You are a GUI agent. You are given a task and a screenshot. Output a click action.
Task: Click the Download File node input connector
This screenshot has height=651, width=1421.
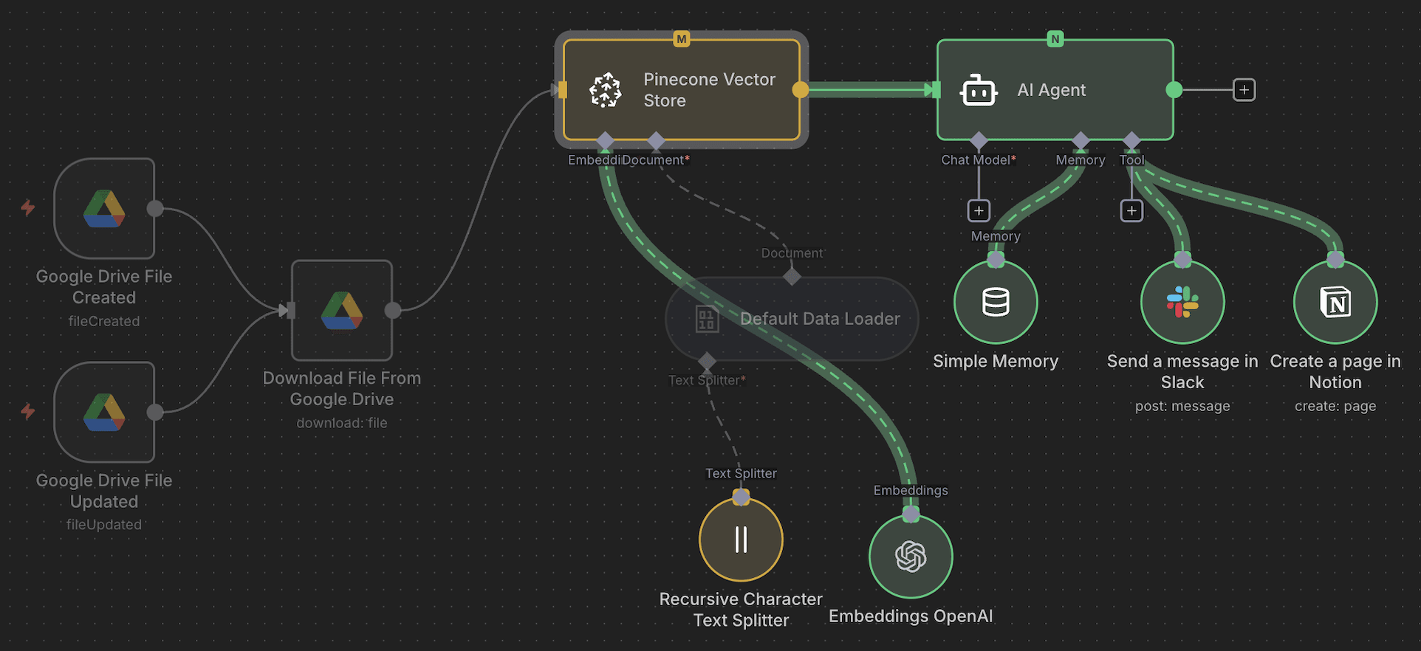point(291,310)
